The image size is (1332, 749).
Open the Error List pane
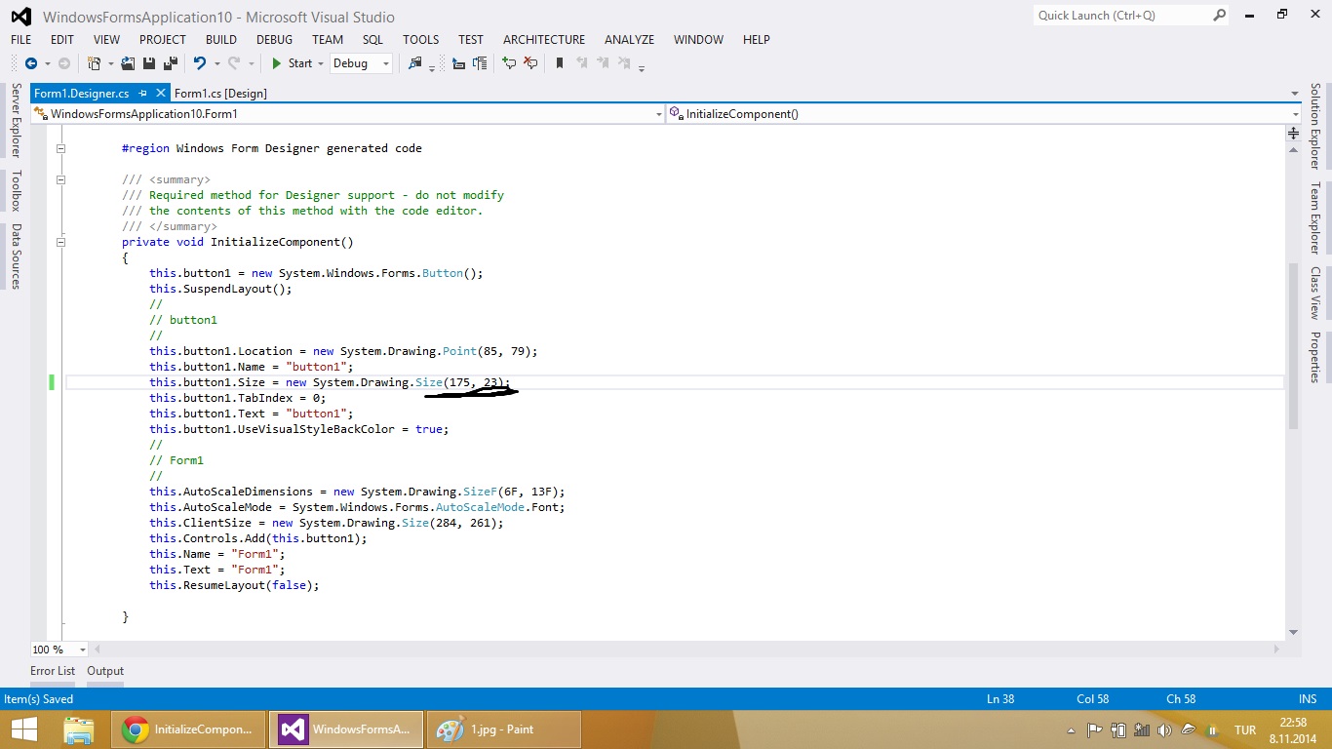(53, 671)
